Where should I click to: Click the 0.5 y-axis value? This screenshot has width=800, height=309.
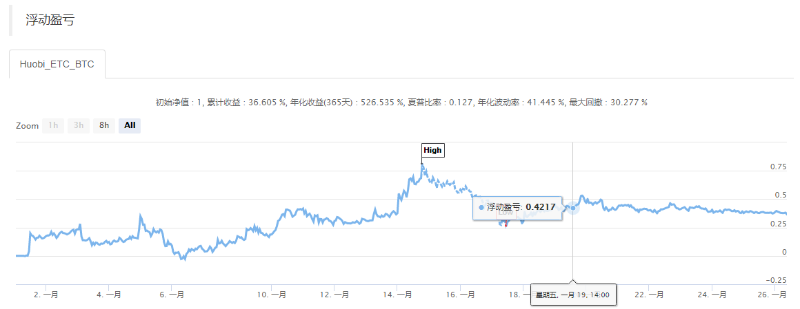pyautogui.click(x=781, y=195)
